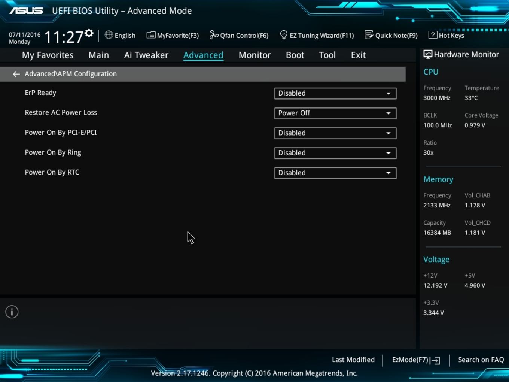Click the 100.0 MHz BCLK value

tap(438, 125)
